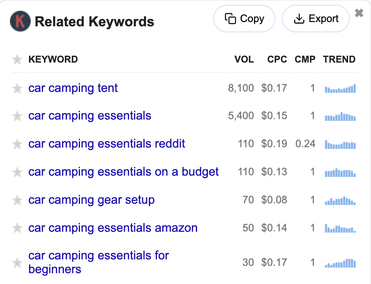Star the "car camping gear setup" keyword
This screenshot has width=371, height=284.
(x=17, y=200)
